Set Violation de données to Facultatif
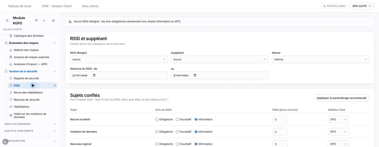This screenshot has height=147, width=379. [177, 132]
